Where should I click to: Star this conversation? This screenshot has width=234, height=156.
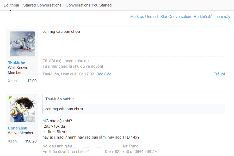pyautogui.click(x=176, y=17)
